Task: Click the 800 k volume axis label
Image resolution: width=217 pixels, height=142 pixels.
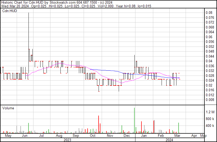Action: [210, 119]
